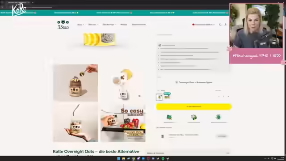Click the middle benefit icon below cart button
Image resolution: width=286 pixels, height=161 pixels.
[193, 117]
